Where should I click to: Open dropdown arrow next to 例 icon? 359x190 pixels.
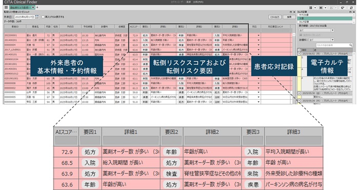pos(325,8)
